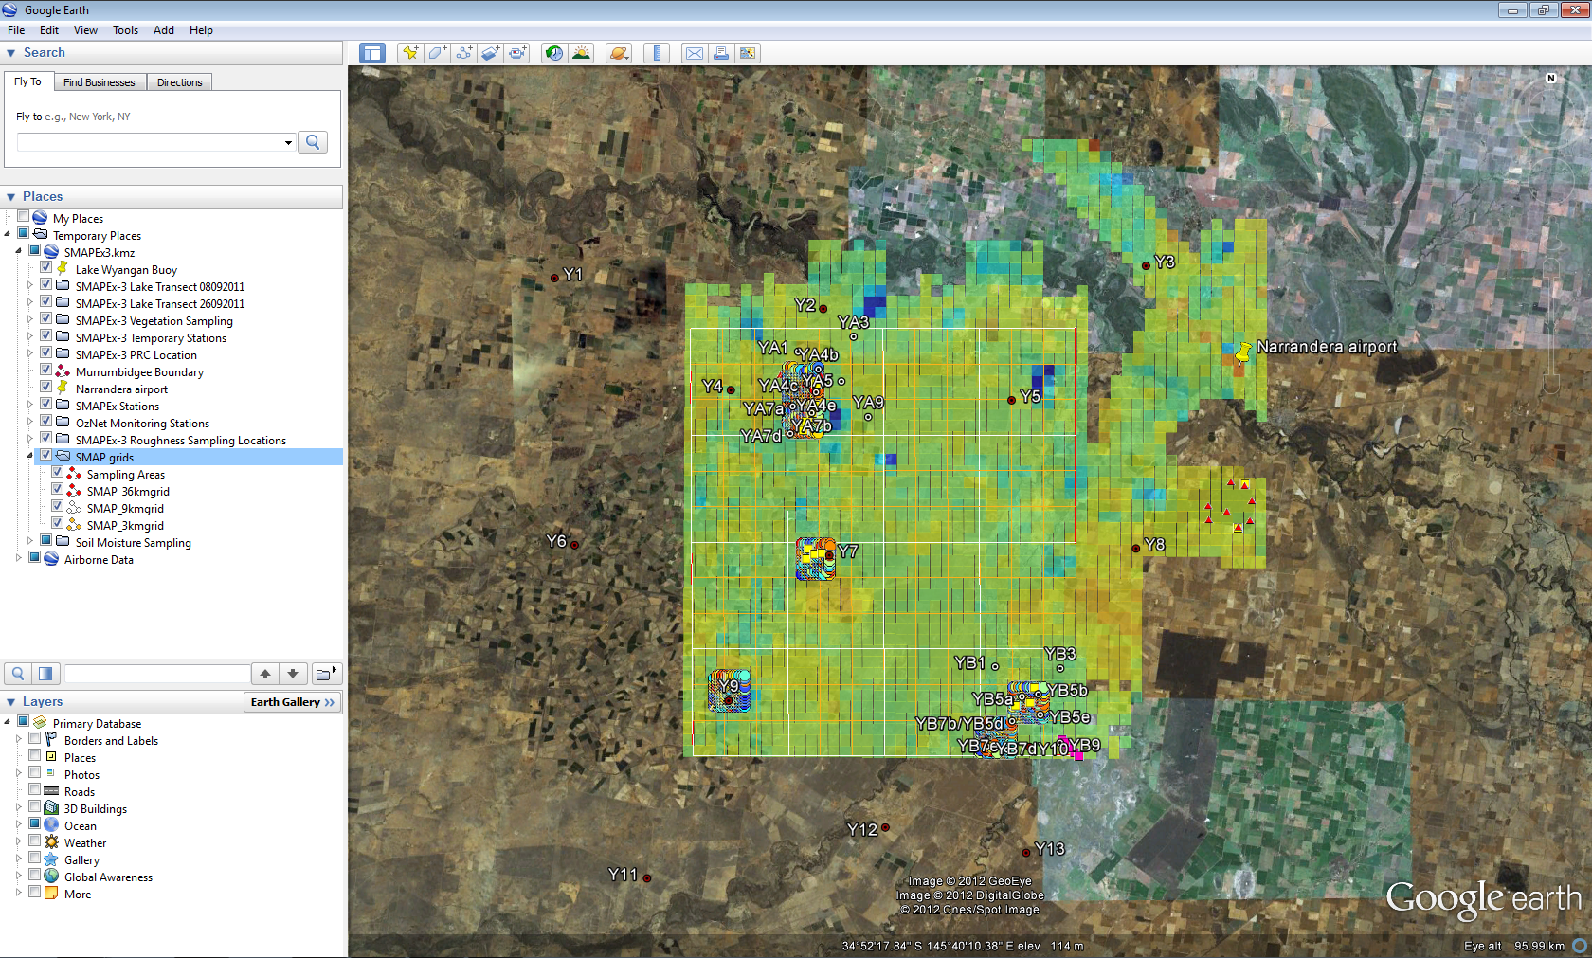Select the Add Path tool
The image size is (1592, 958).
[x=463, y=53]
